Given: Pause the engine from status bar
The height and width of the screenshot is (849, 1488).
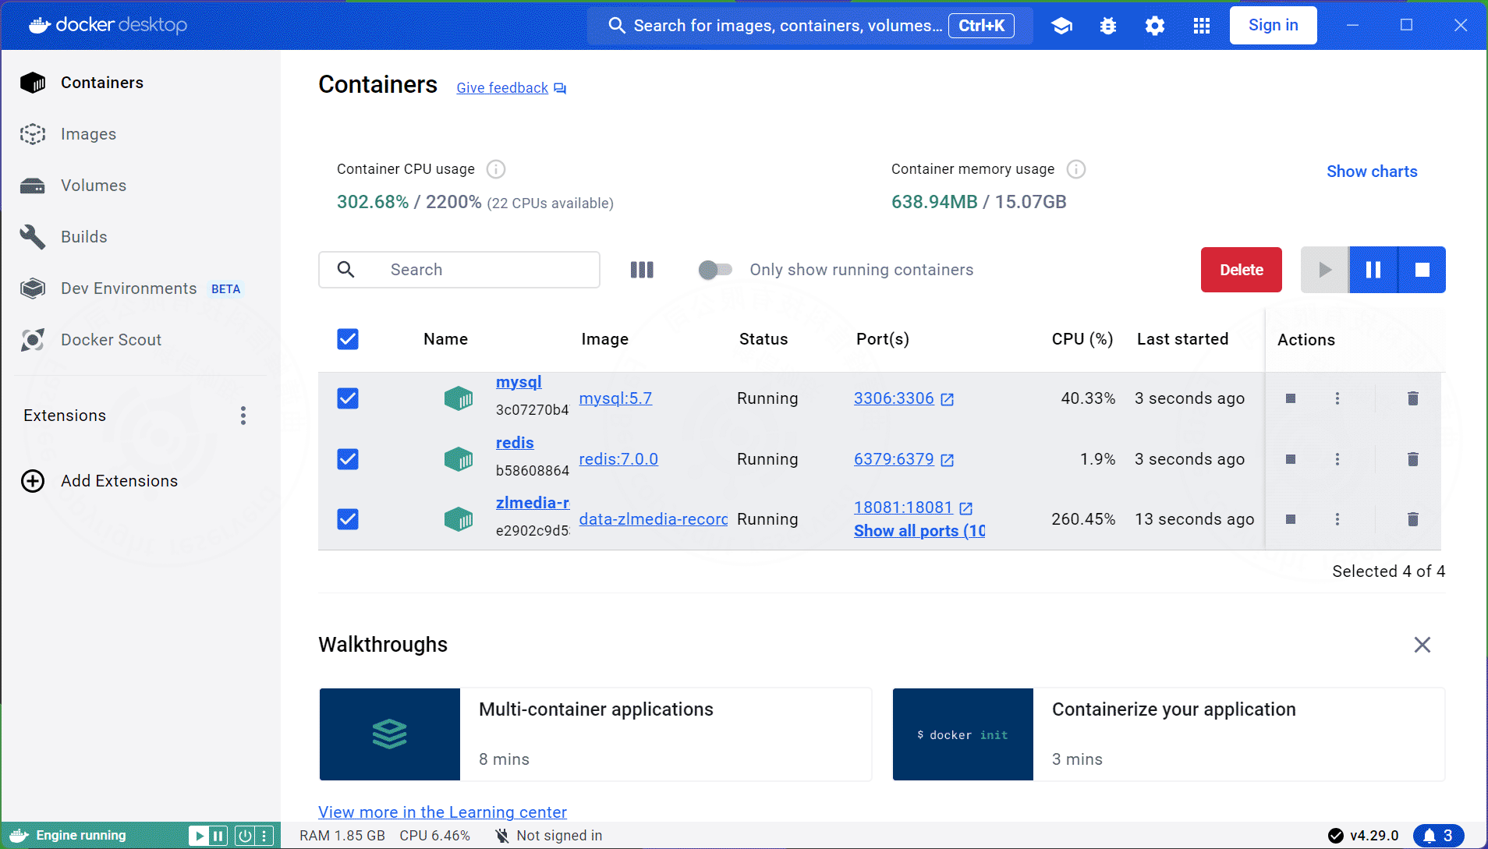Looking at the screenshot, I should coord(218,836).
